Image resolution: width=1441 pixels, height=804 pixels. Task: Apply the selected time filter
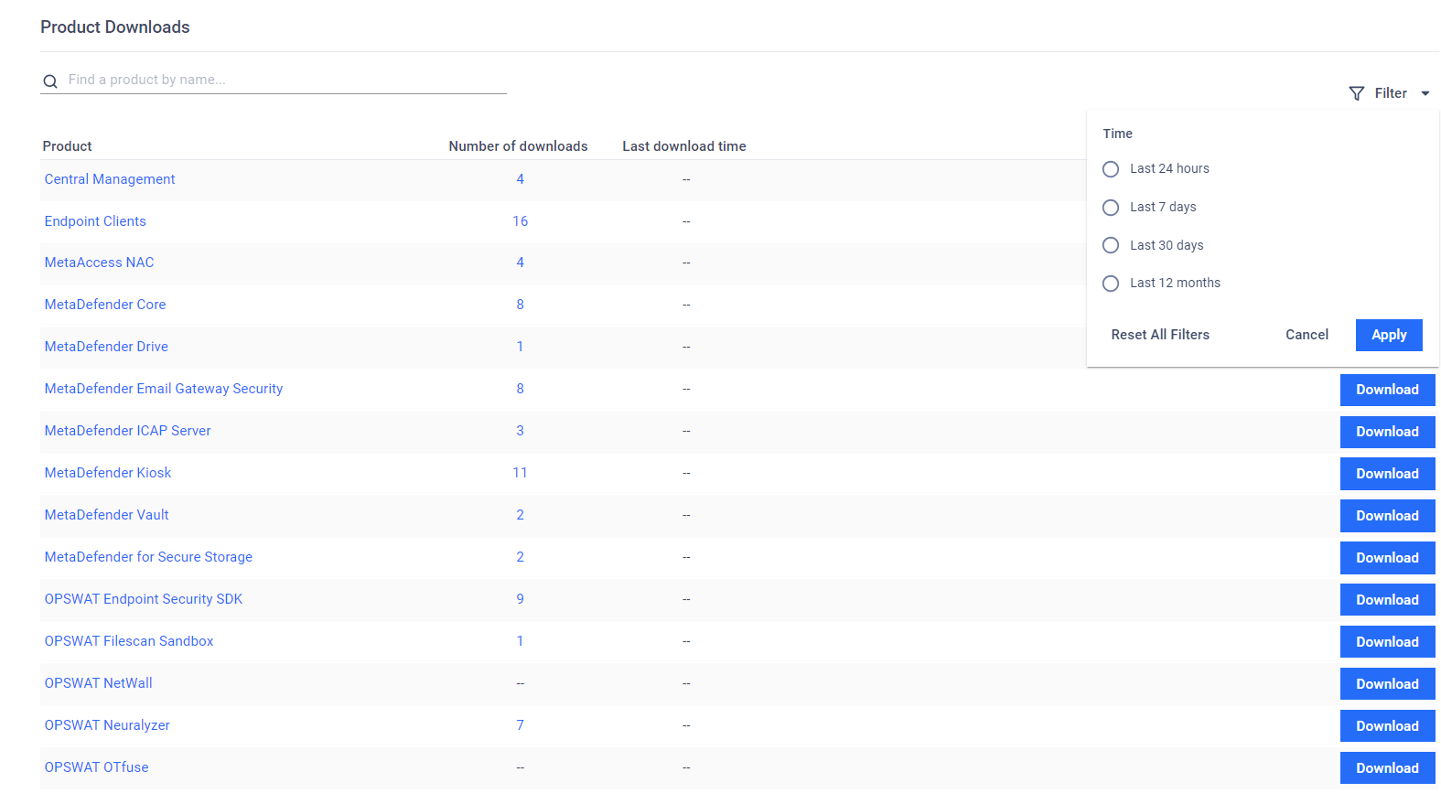click(1389, 335)
